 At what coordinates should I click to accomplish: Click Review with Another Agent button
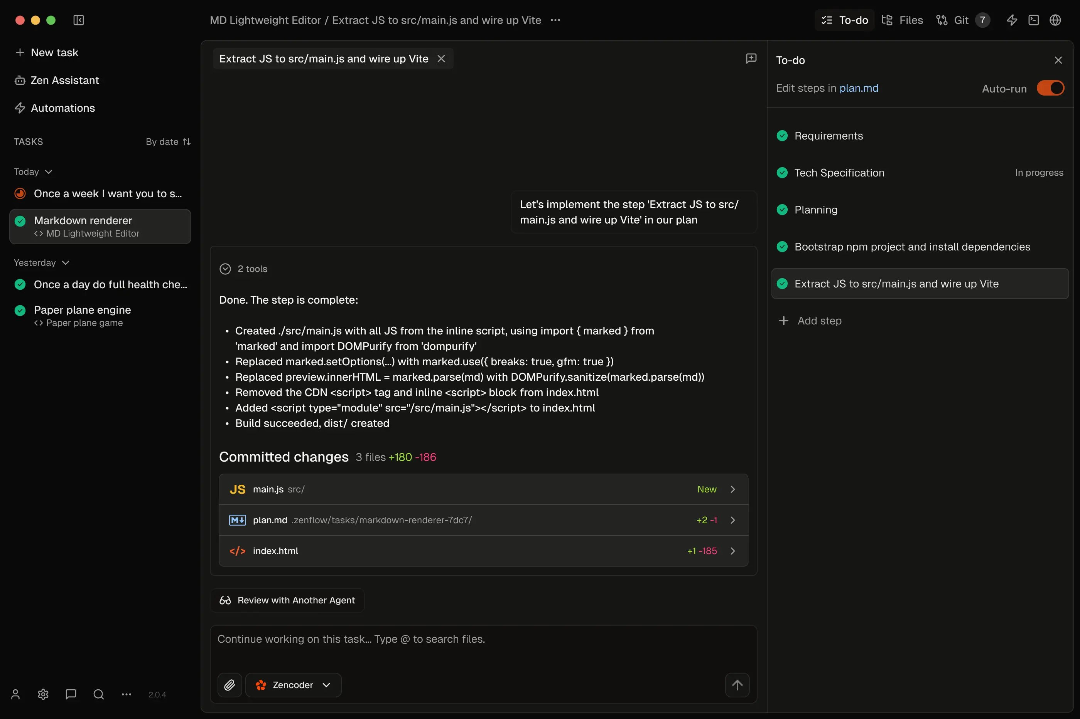point(287,600)
